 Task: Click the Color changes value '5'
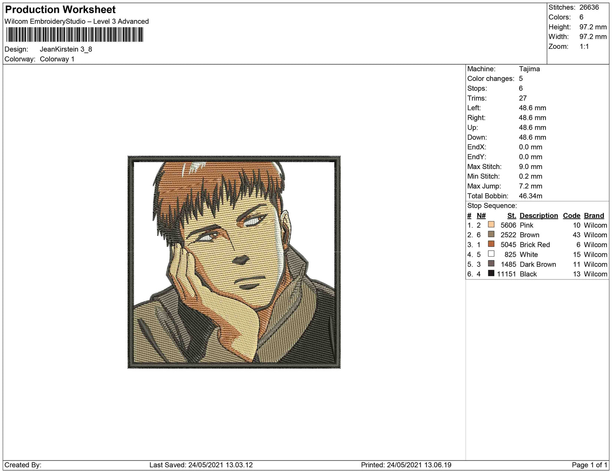coord(521,78)
